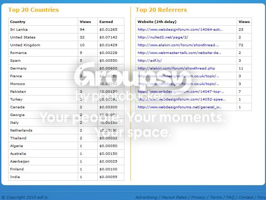The image size is (266, 200).
Task: Click the 32 views value for United States
Action: (x=82, y=37)
